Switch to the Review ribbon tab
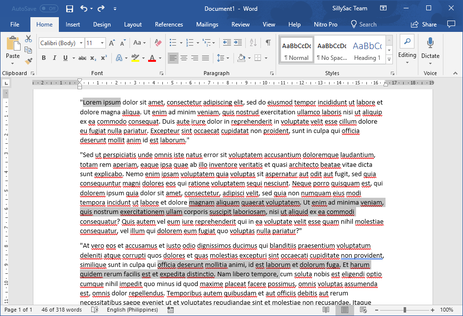The width and height of the screenshot is (463, 316). tap(240, 24)
